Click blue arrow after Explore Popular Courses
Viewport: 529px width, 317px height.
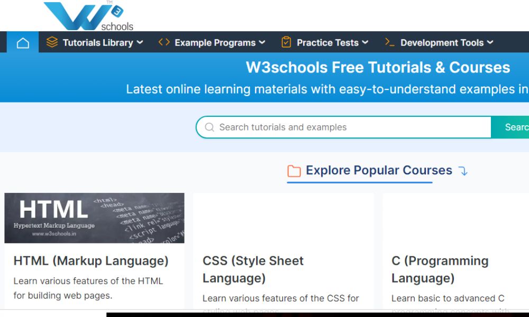pyautogui.click(x=463, y=171)
